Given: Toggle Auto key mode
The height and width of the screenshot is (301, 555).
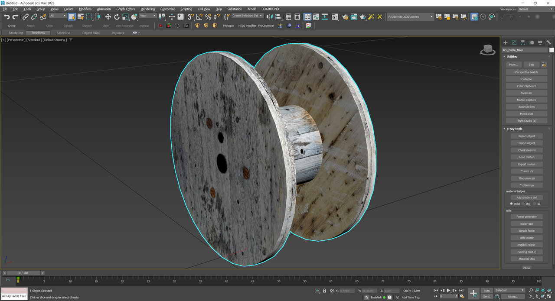Looking at the screenshot, I should coord(487,291).
